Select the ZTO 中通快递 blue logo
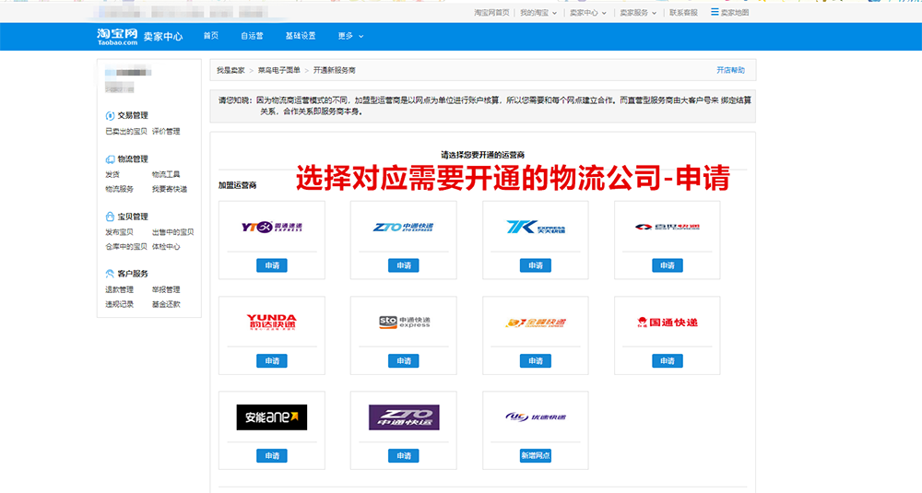 [404, 227]
